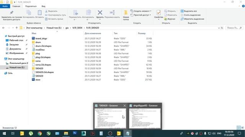Image resolution: width=245 pixels, height=137 pixels.
Task: Select the modDesc XML file
Action: pos(40,50)
